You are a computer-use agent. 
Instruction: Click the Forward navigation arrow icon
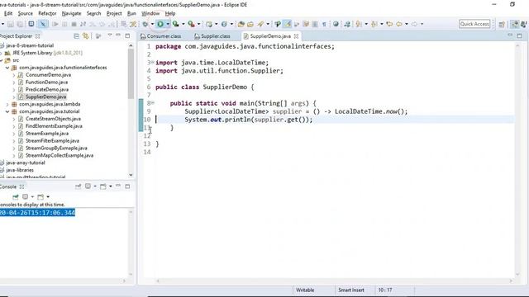coord(414,24)
